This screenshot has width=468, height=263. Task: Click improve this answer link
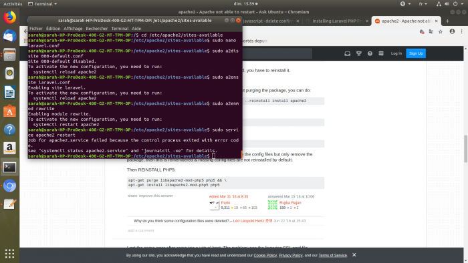[x=156, y=196]
